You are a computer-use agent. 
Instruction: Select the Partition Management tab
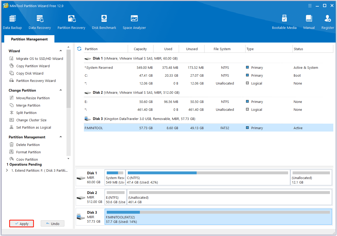pos(29,39)
